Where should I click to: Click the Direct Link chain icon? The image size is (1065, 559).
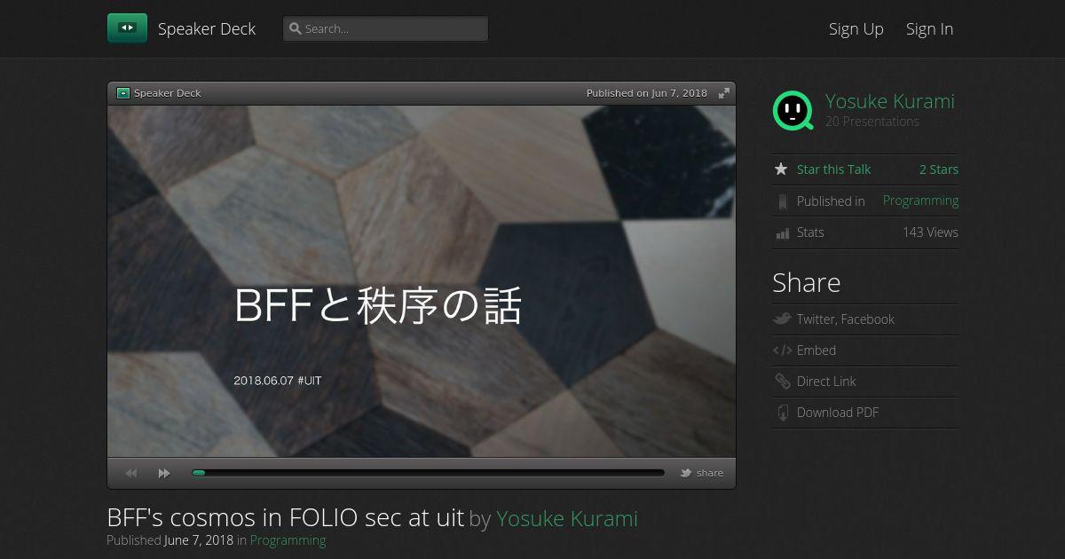click(782, 382)
